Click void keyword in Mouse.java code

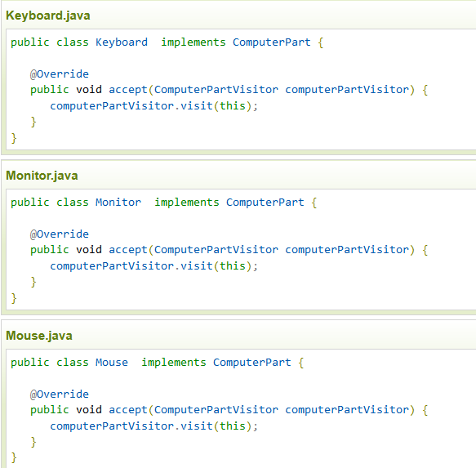[x=89, y=410]
